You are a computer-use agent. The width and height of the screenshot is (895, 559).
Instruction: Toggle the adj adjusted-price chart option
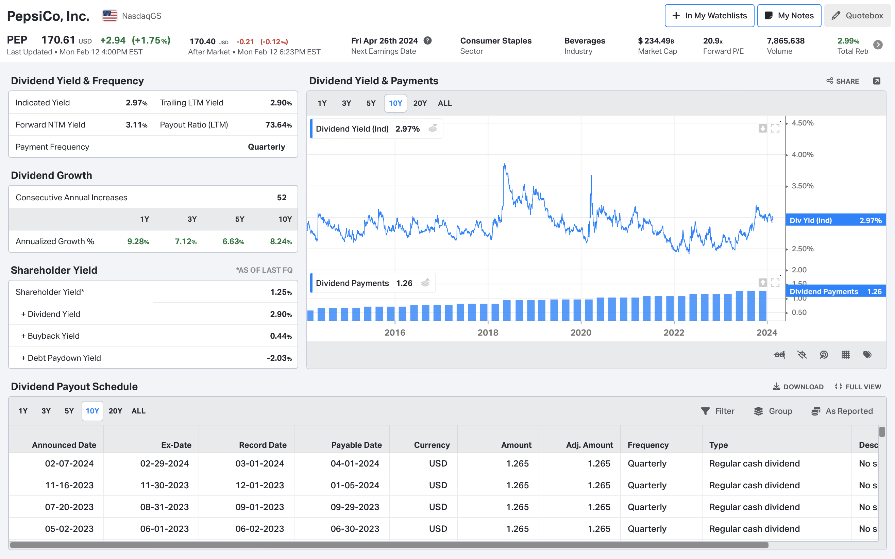coord(779,355)
